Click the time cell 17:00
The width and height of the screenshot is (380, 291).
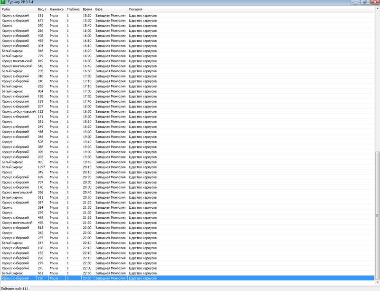87,76
